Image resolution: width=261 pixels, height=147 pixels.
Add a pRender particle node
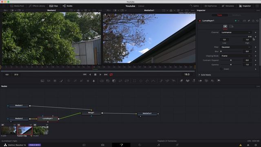click(x=173, y=81)
